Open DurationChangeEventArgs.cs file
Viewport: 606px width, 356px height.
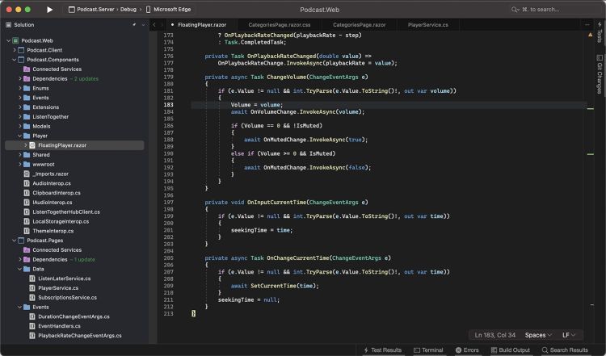tap(74, 316)
